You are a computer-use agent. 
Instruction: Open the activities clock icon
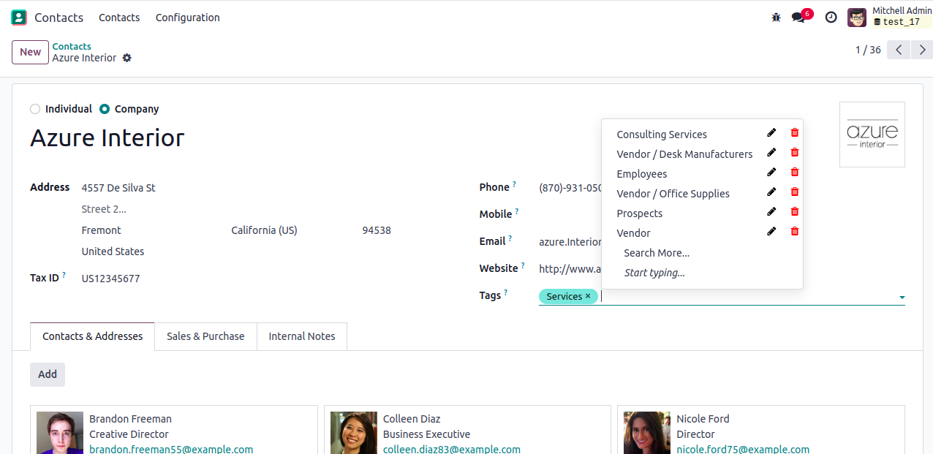[831, 18]
